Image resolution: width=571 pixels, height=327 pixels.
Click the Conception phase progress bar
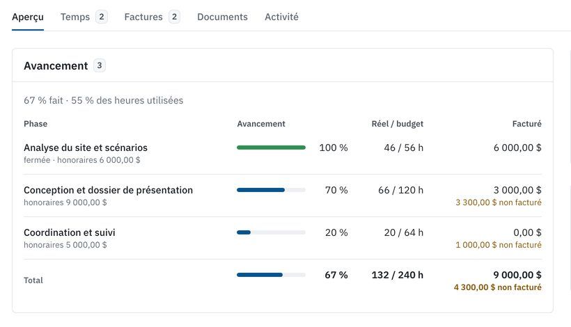pos(271,190)
